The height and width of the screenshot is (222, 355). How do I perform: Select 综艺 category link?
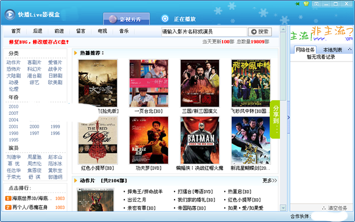tap(34, 82)
